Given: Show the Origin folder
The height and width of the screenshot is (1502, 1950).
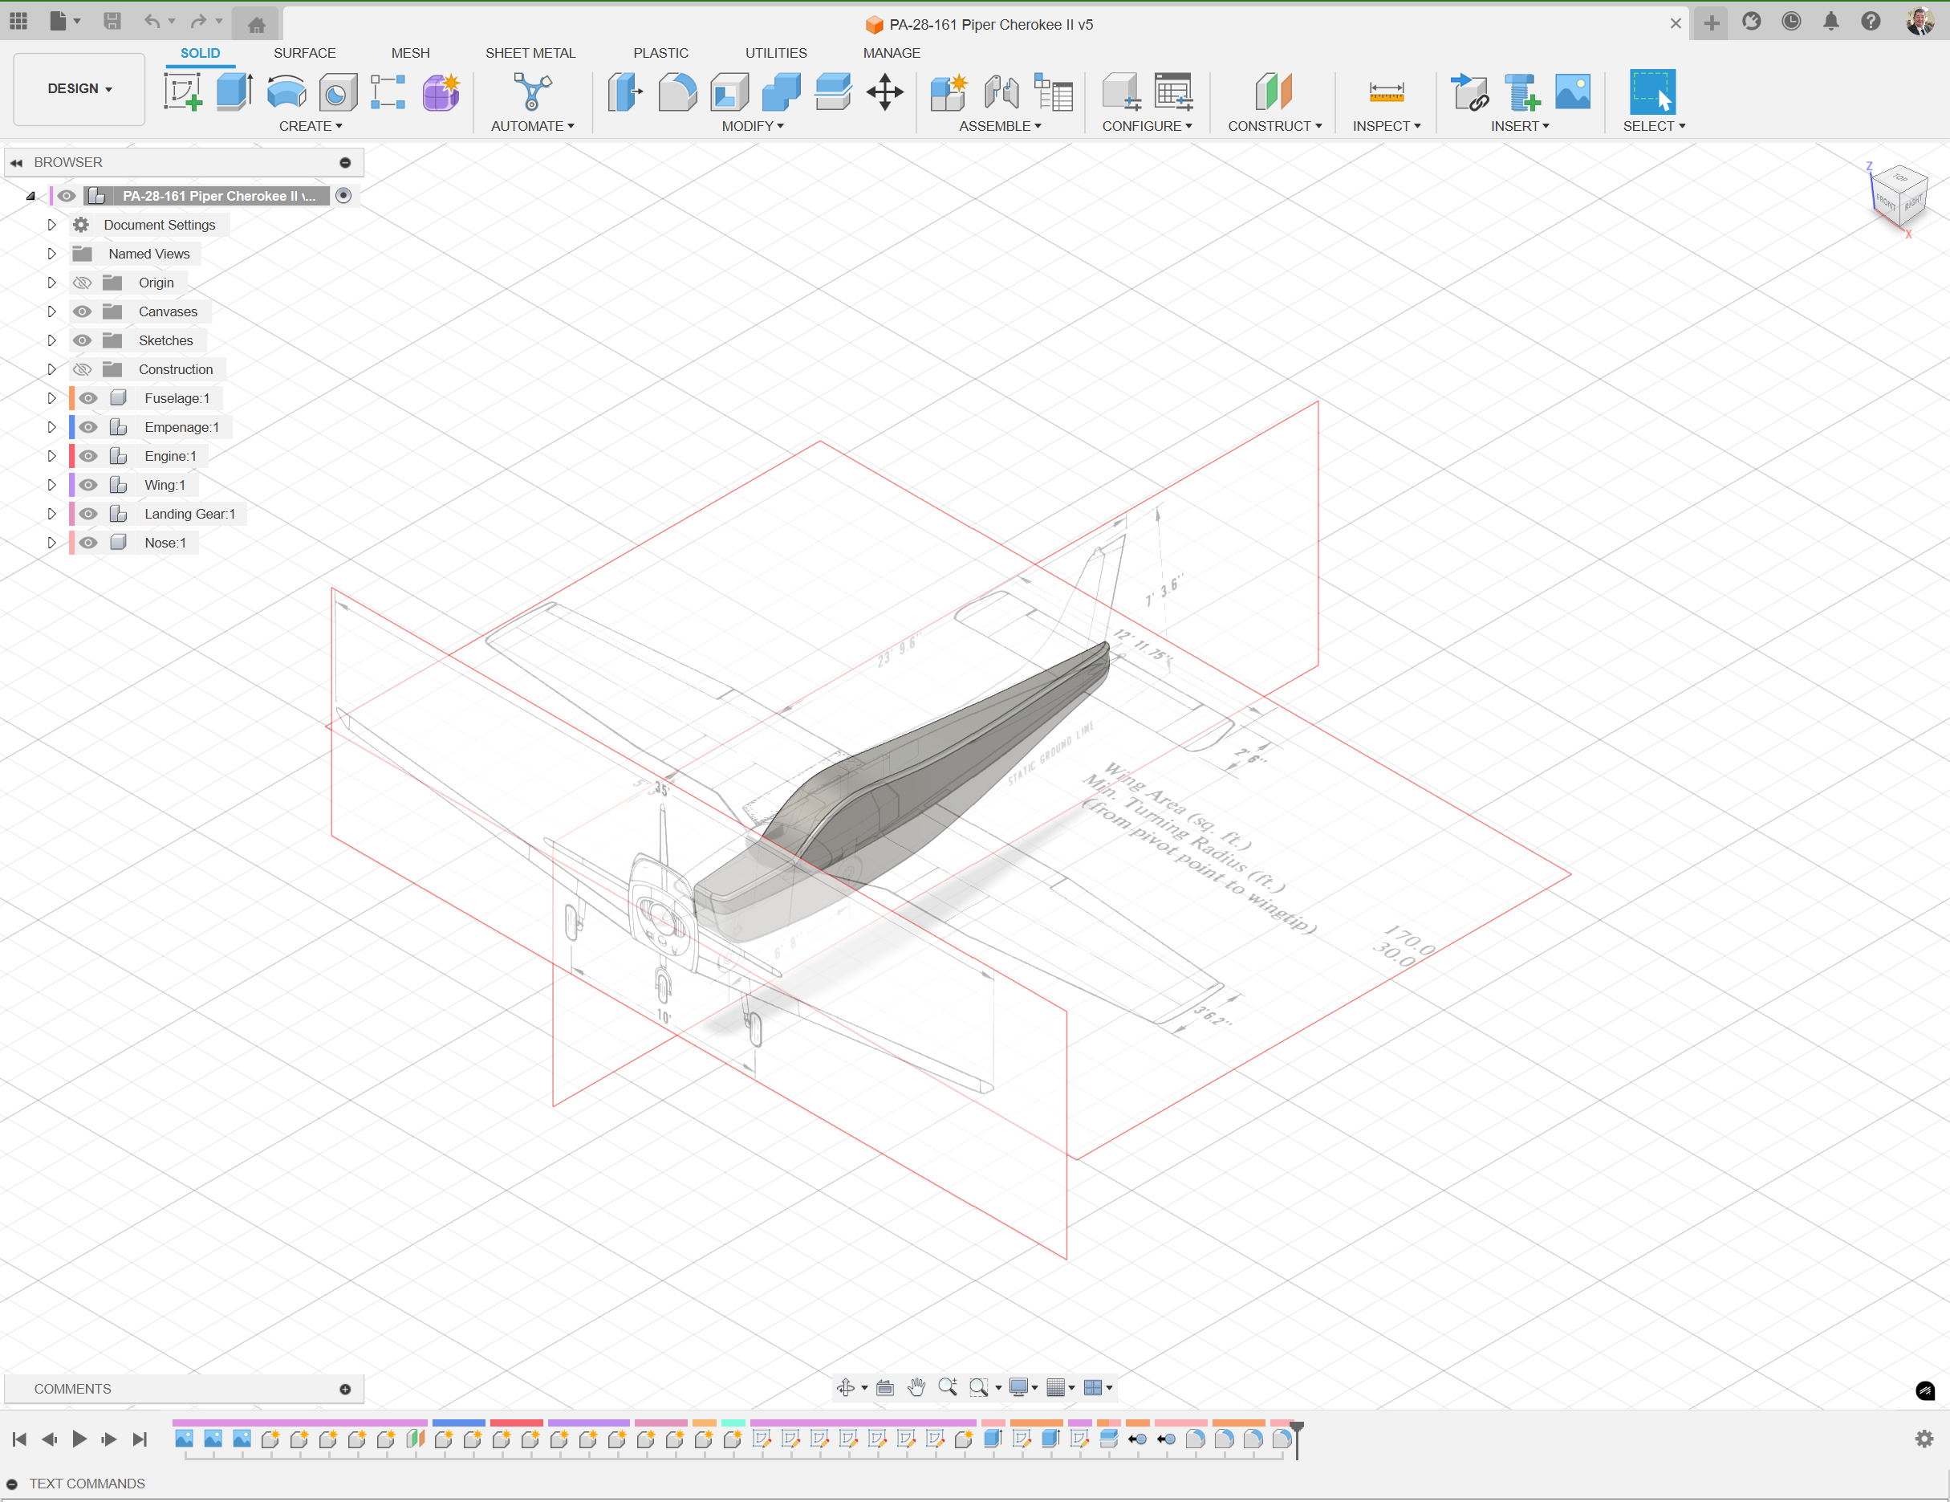Looking at the screenshot, I should [x=81, y=283].
